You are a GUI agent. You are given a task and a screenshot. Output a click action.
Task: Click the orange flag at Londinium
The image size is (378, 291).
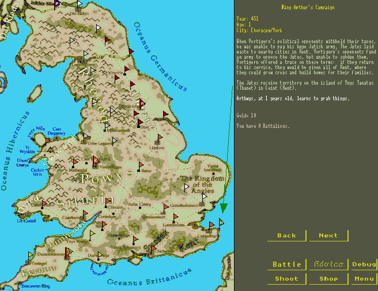click(176, 217)
